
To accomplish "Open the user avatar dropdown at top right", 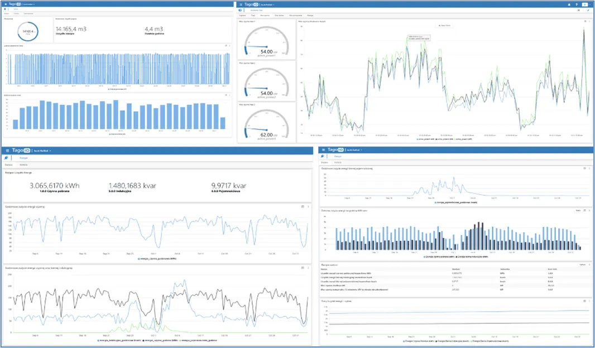I will pyautogui.click(x=585, y=4).
